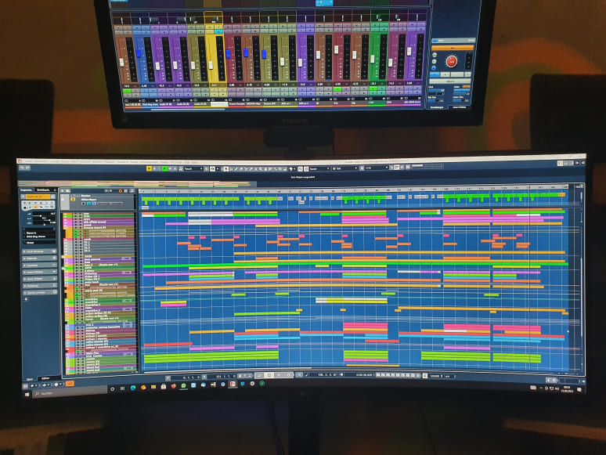Image resolution: width=606 pixels, height=455 pixels.
Task: Click the orange button at the lower zone's left edge
Action: (x=70, y=384)
